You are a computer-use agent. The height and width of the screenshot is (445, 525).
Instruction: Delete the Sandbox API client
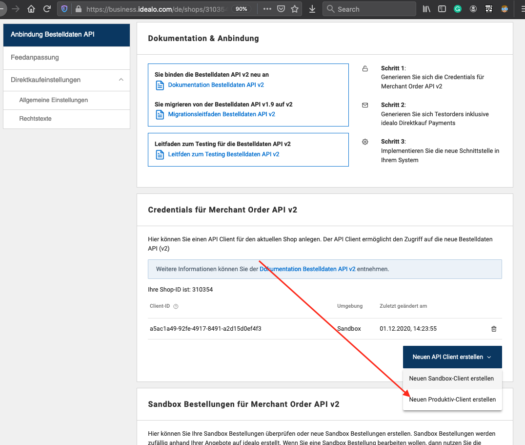click(x=493, y=329)
